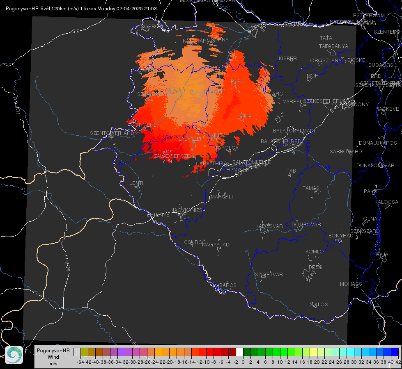Click the BALATONFURED city label
The image size is (402, 369).
point(281,141)
